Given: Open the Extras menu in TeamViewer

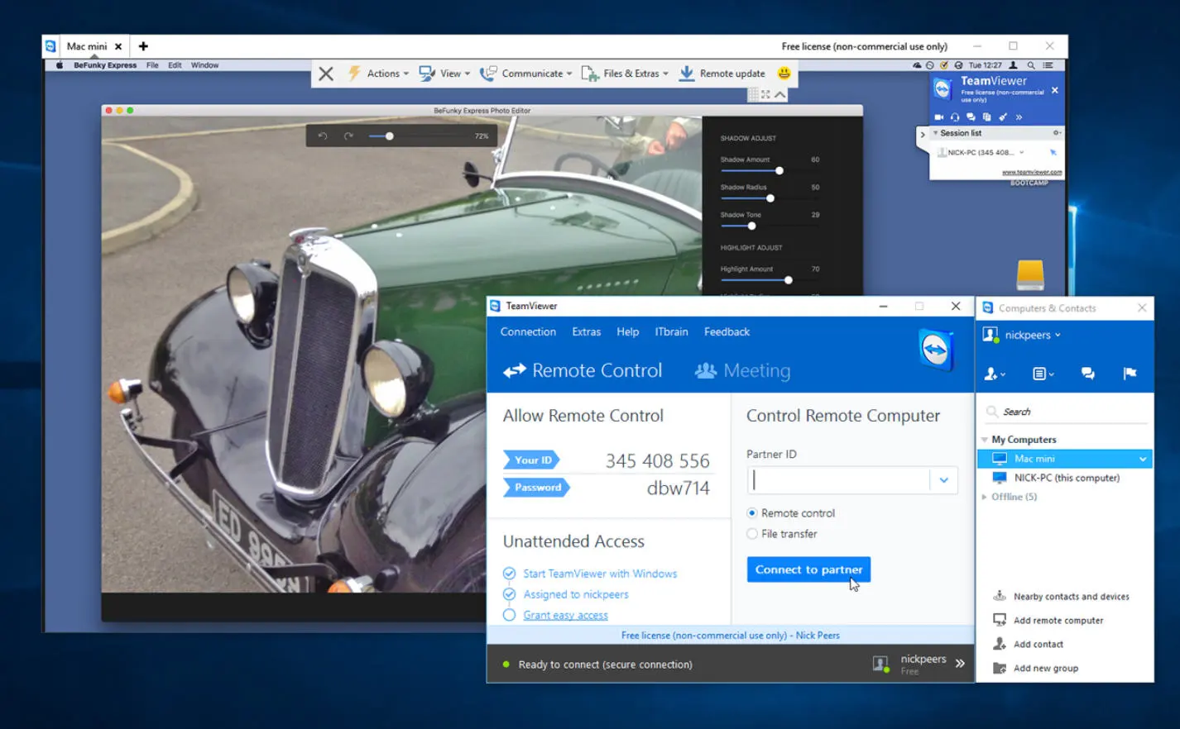Looking at the screenshot, I should pyautogui.click(x=586, y=331).
